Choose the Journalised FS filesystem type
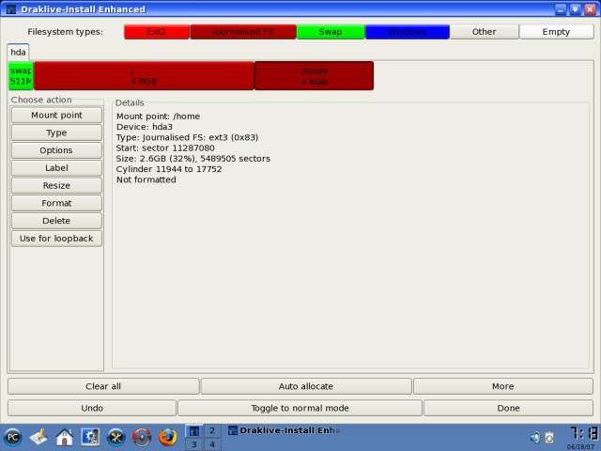The image size is (601, 451). point(242,32)
